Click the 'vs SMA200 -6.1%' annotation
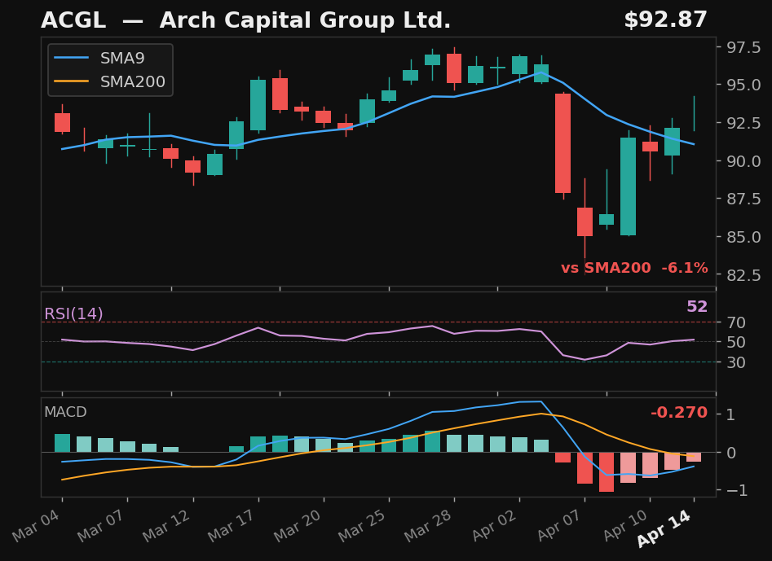The height and width of the screenshot is (561, 772). [x=634, y=268]
